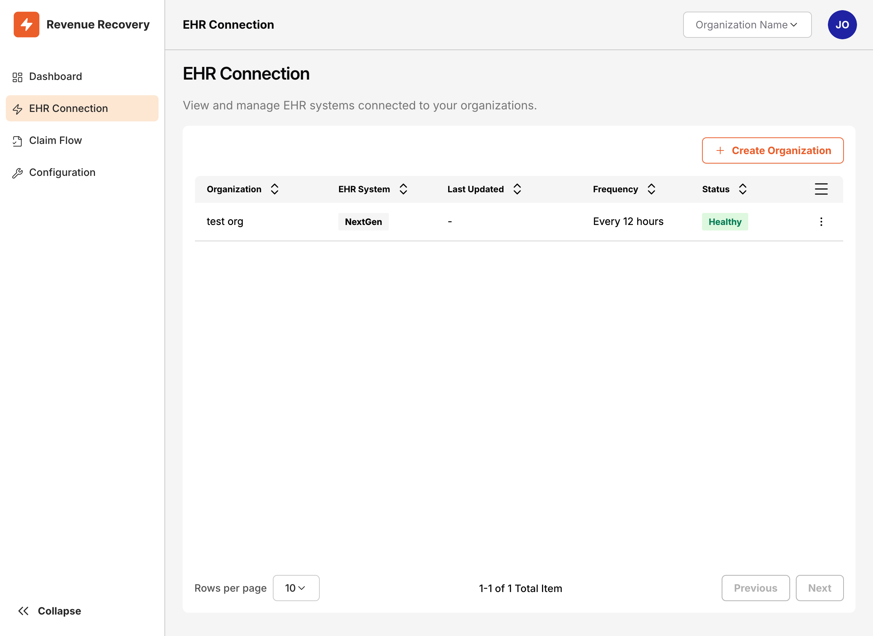Click the Healthy status badge
Image resolution: width=873 pixels, height=636 pixels.
[x=725, y=221]
